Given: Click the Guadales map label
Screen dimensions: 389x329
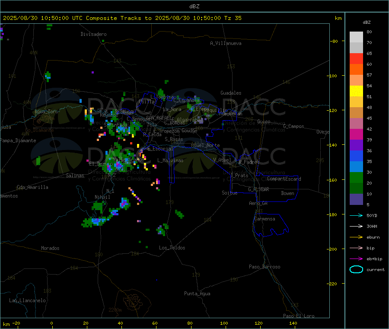Looking at the screenshot, I should click(x=231, y=93).
